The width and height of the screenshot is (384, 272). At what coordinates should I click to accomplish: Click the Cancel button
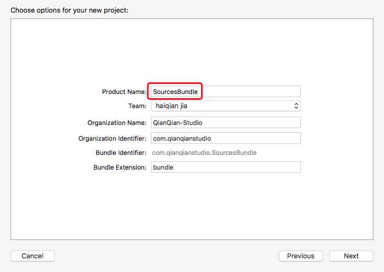pos(33,256)
